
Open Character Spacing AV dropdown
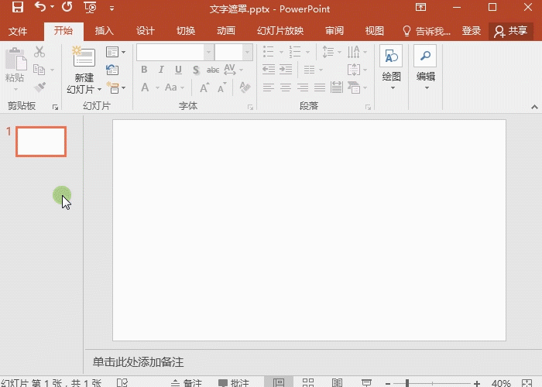[233, 70]
